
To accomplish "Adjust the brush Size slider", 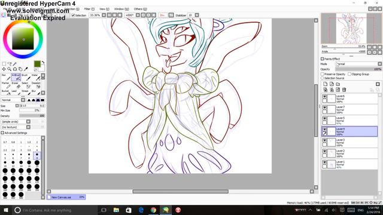I will pyautogui.click(x=32, y=106).
